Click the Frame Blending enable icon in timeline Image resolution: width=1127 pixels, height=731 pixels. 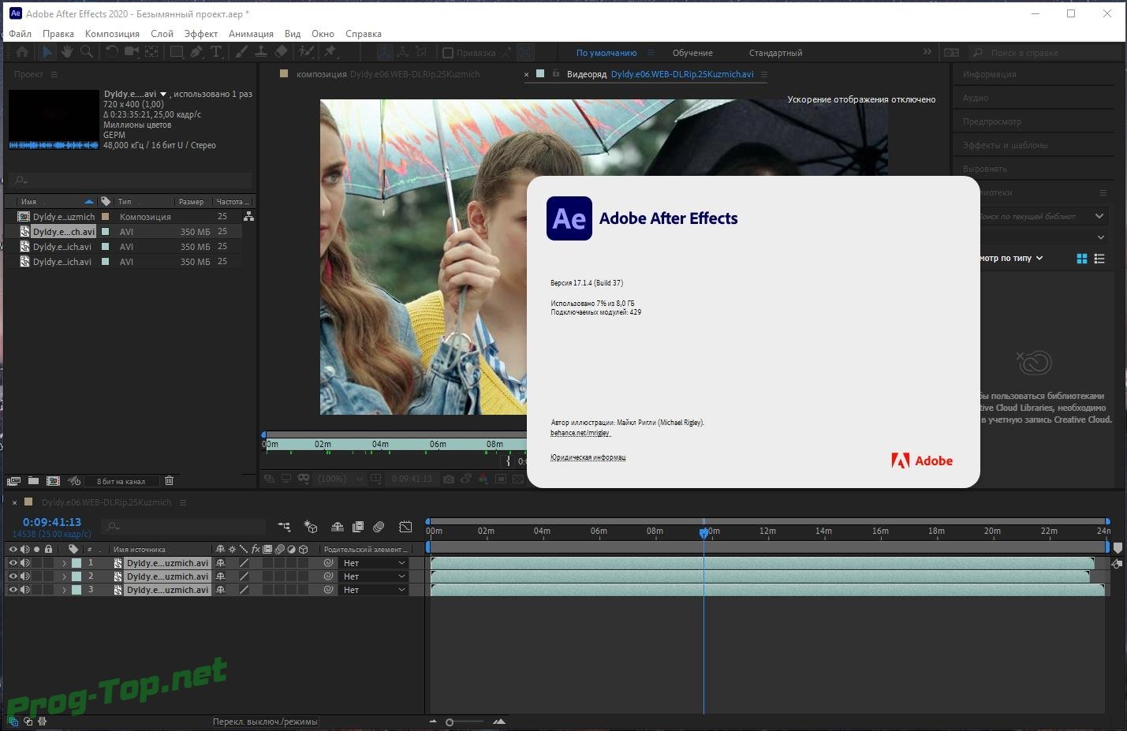tap(357, 527)
